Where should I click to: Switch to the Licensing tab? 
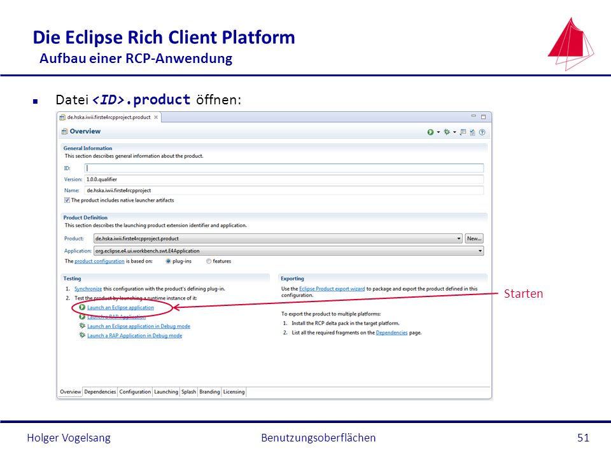coord(234,392)
